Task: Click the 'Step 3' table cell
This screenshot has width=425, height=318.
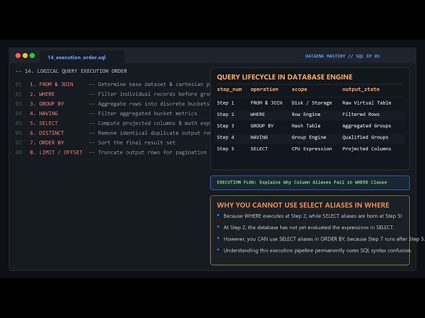Action: (x=225, y=126)
